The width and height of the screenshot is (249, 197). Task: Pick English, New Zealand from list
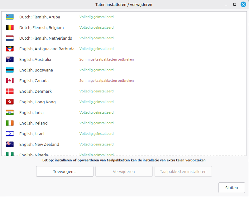coord(124,144)
